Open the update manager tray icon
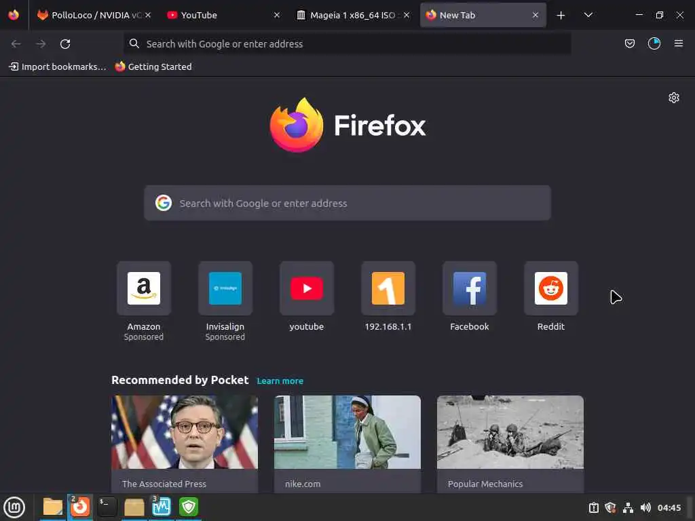The width and height of the screenshot is (695, 521). coord(593,507)
